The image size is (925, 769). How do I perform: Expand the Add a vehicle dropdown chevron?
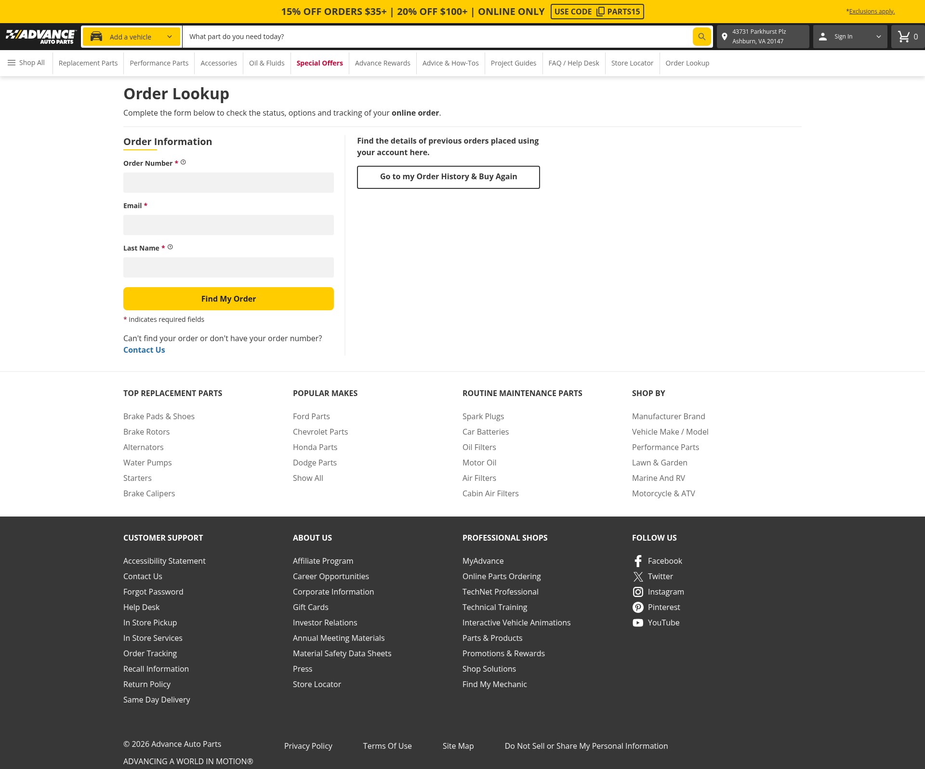pos(170,37)
